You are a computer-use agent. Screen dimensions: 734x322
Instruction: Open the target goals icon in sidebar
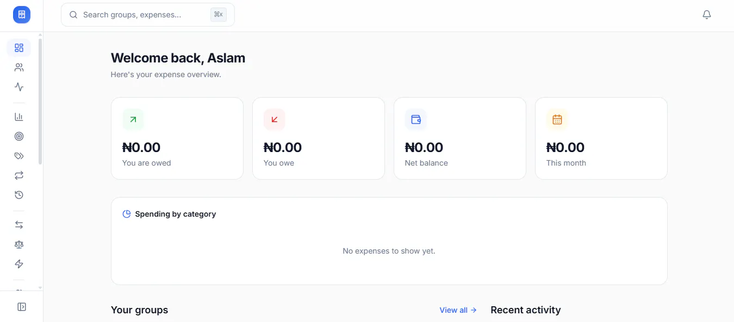(x=19, y=136)
